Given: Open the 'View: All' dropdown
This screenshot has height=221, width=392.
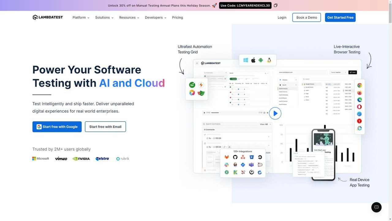Looking at the screenshot, I should [x=265, y=124].
